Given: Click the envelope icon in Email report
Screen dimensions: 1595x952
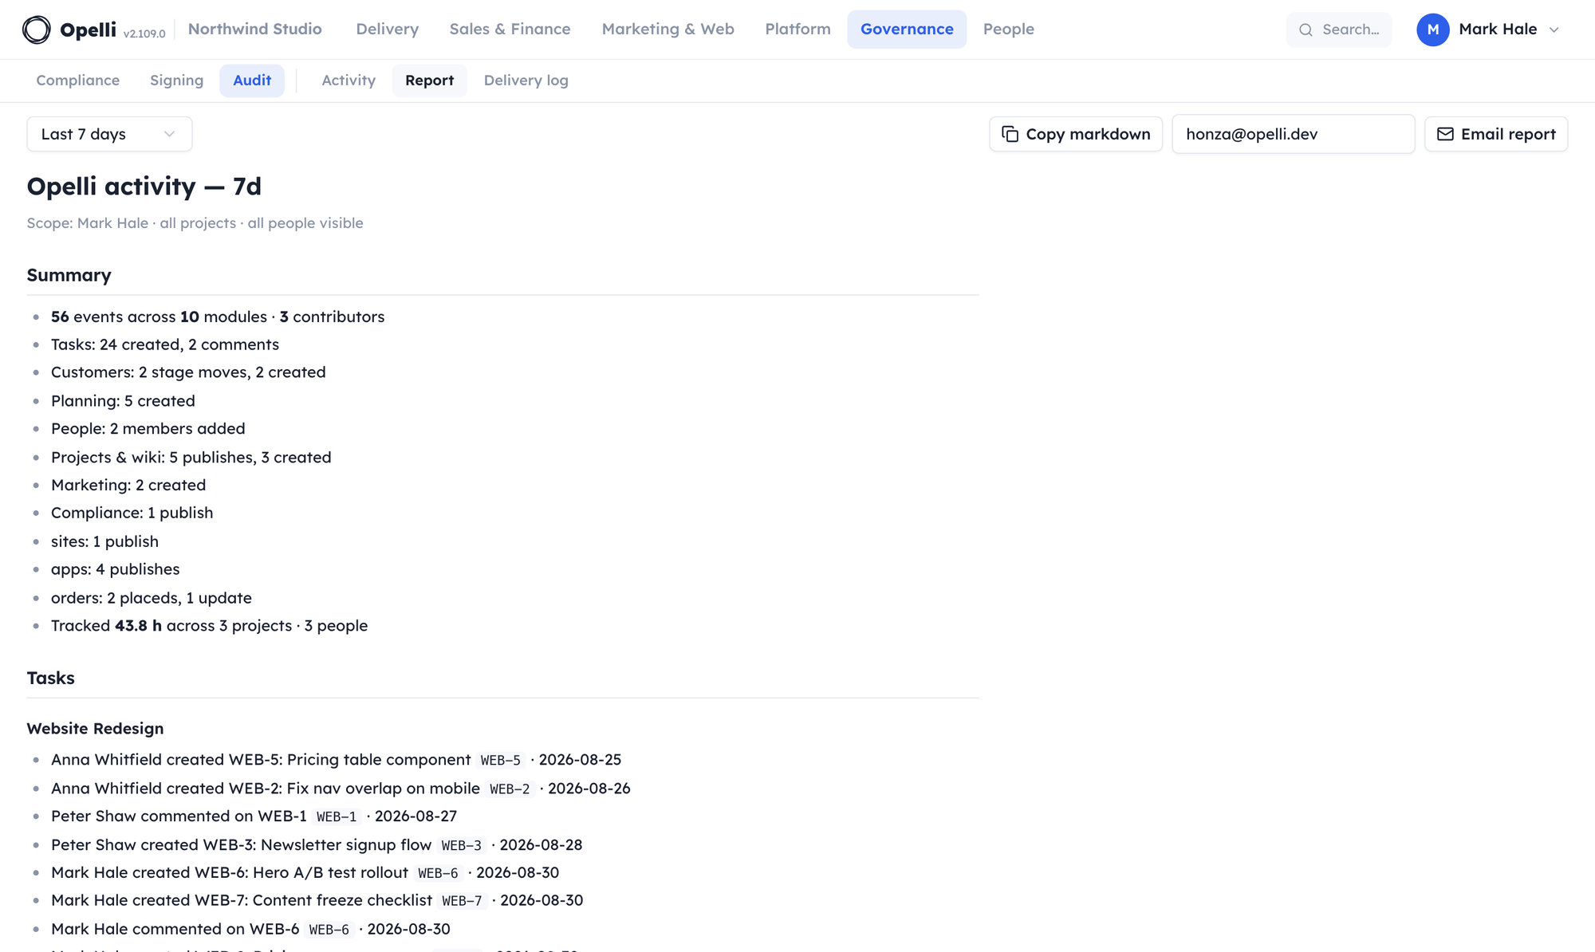Looking at the screenshot, I should 1445,134.
